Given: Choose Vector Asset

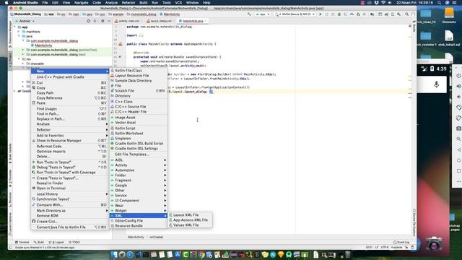Looking at the screenshot, I should [x=139, y=122].
